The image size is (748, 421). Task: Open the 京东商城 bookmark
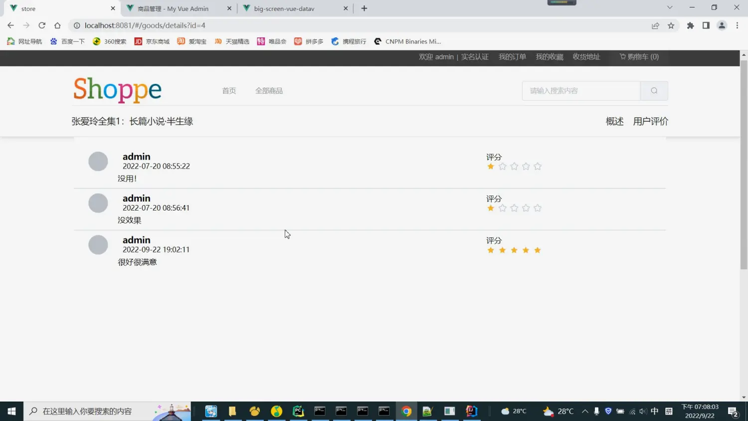tap(152, 41)
